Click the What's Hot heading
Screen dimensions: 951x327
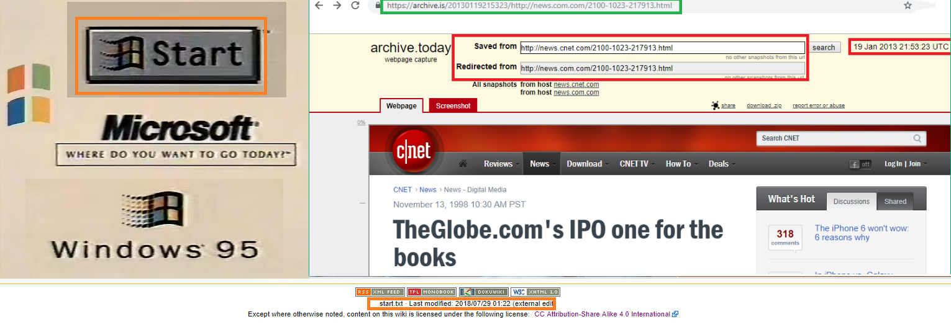click(x=791, y=199)
